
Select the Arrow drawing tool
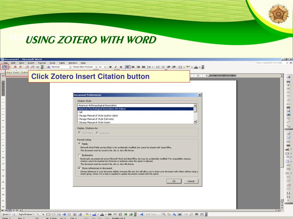[43, 214]
